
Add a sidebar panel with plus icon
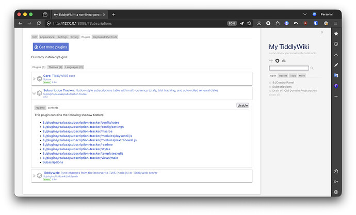pos(336,96)
